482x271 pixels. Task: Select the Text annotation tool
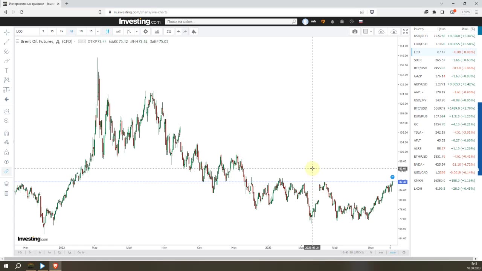(x=6, y=70)
